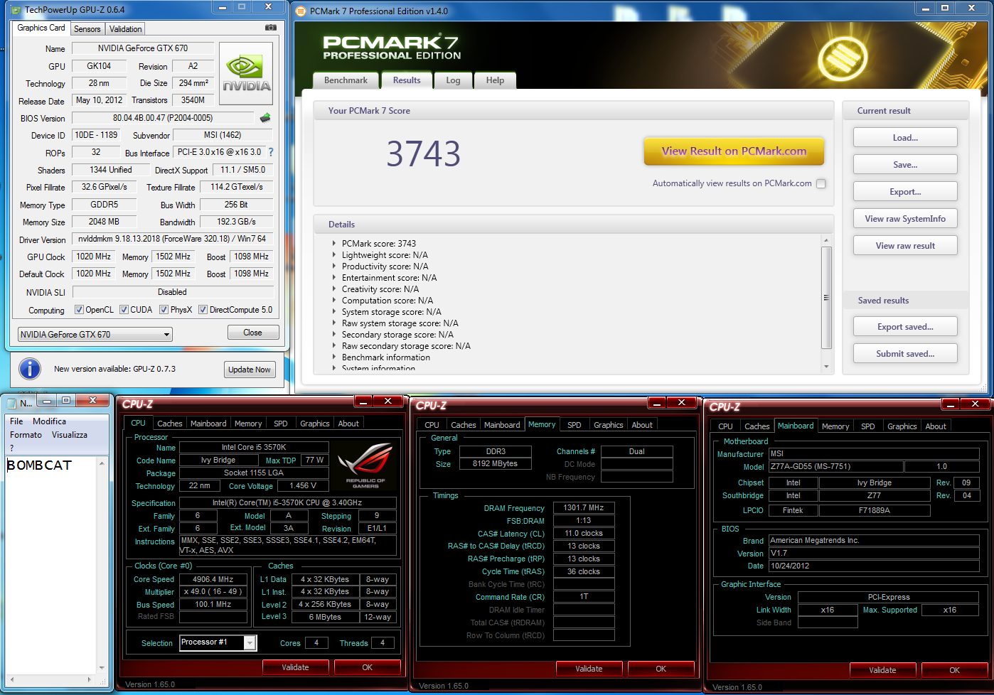Click the Driver Version field in GPU-Z
994x695 pixels.
(172, 239)
